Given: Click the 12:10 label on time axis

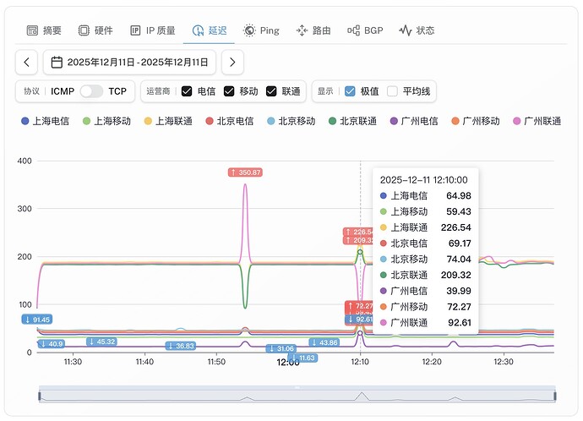Looking at the screenshot, I should (x=360, y=362).
